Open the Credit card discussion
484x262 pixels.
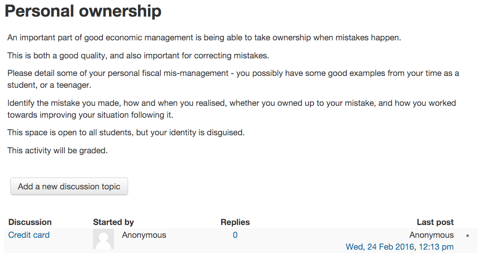[28, 235]
